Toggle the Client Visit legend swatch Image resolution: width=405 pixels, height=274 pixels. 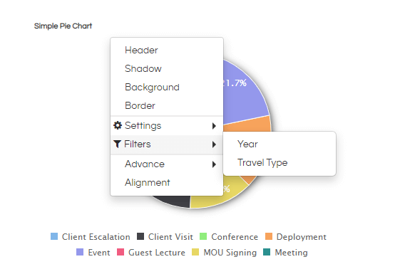(x=140, y=236)
